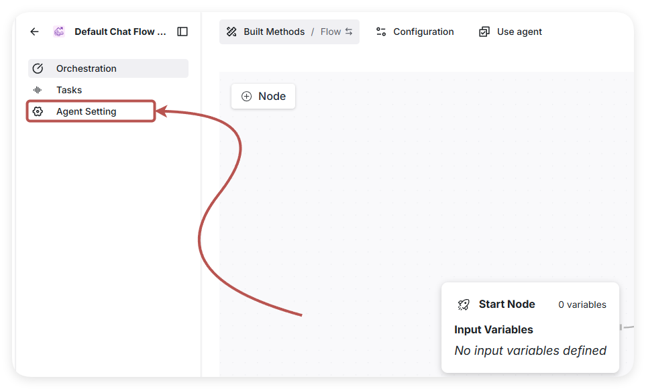Click the Agent Setting gear icon
Screen dimensions: 646x389
tap(38, 111)
